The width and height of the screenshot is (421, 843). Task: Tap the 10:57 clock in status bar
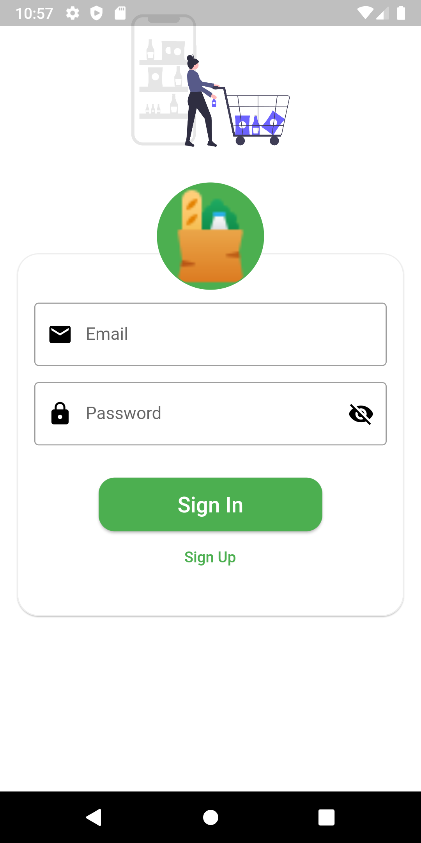[34, 14]
